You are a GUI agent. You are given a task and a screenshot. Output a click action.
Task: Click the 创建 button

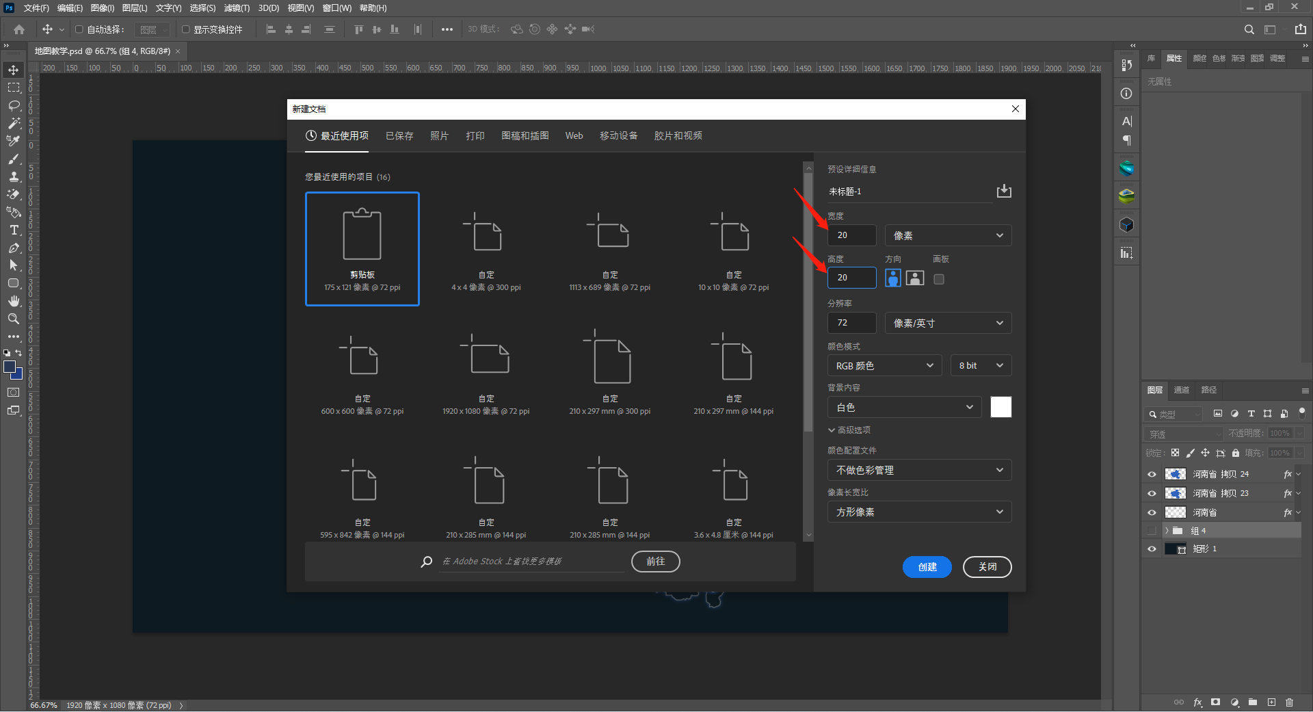(927, 567)
